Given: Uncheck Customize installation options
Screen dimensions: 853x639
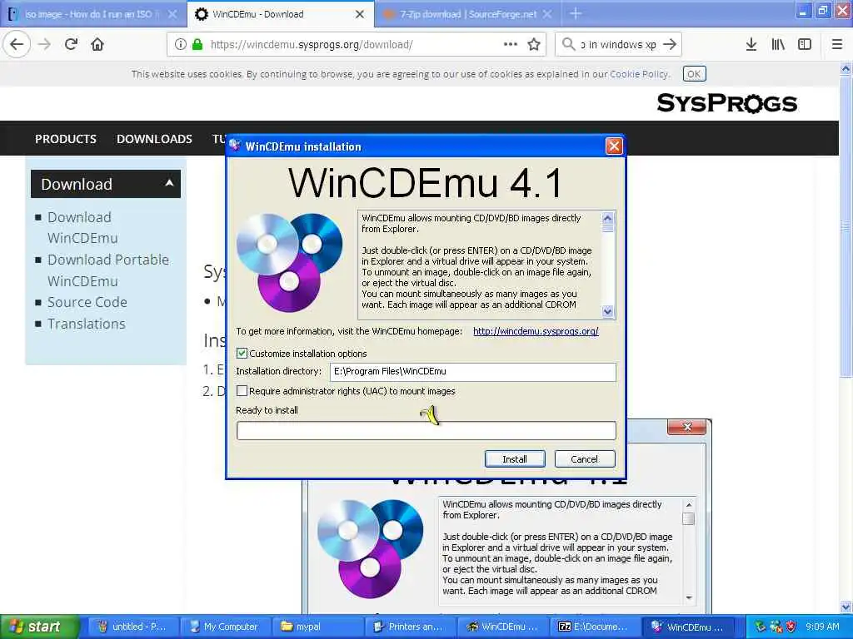Looking at the screenshot, I should click(242, 354).
